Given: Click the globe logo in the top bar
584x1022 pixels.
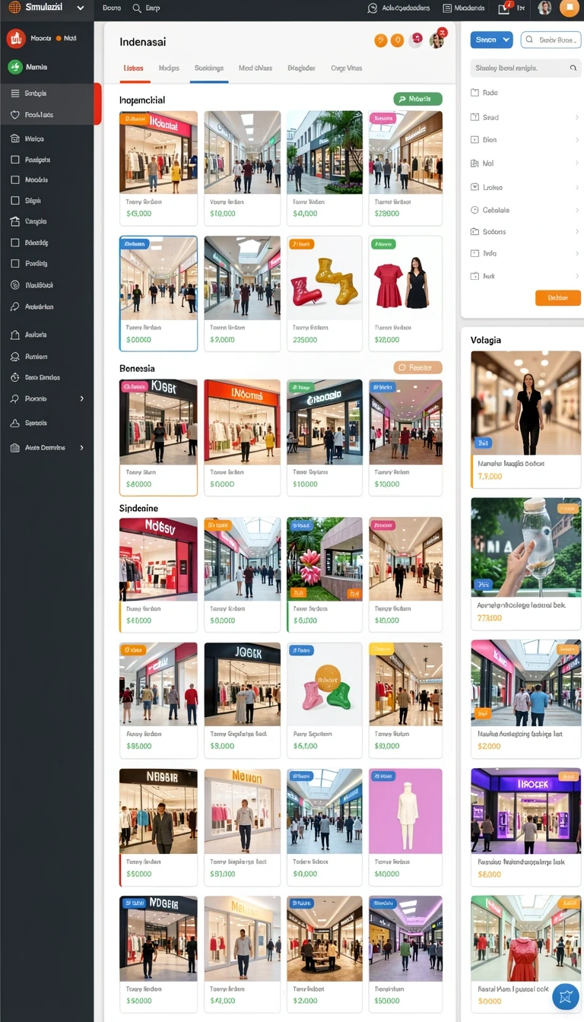Looking at the screenshot, I should tap(14, 8).
